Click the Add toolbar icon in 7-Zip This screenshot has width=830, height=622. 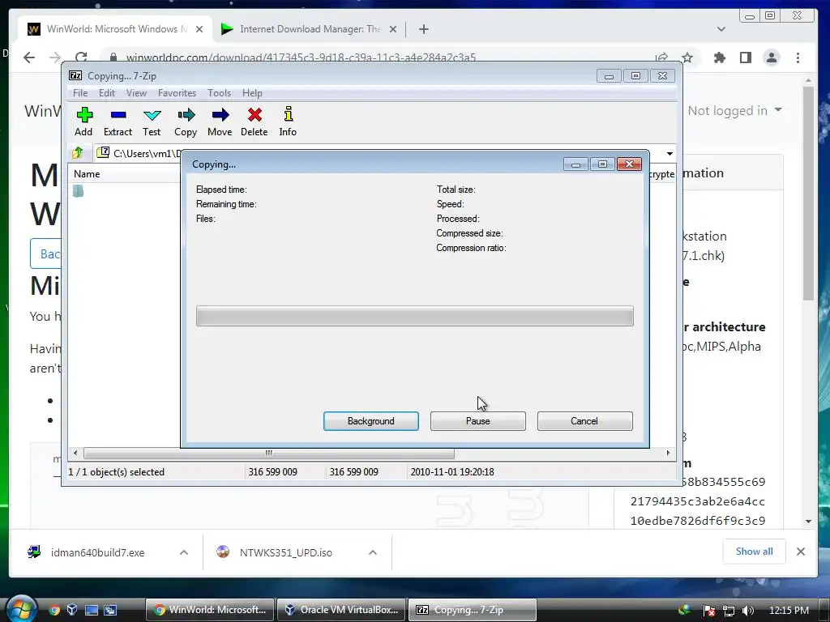tap(83, 121)
